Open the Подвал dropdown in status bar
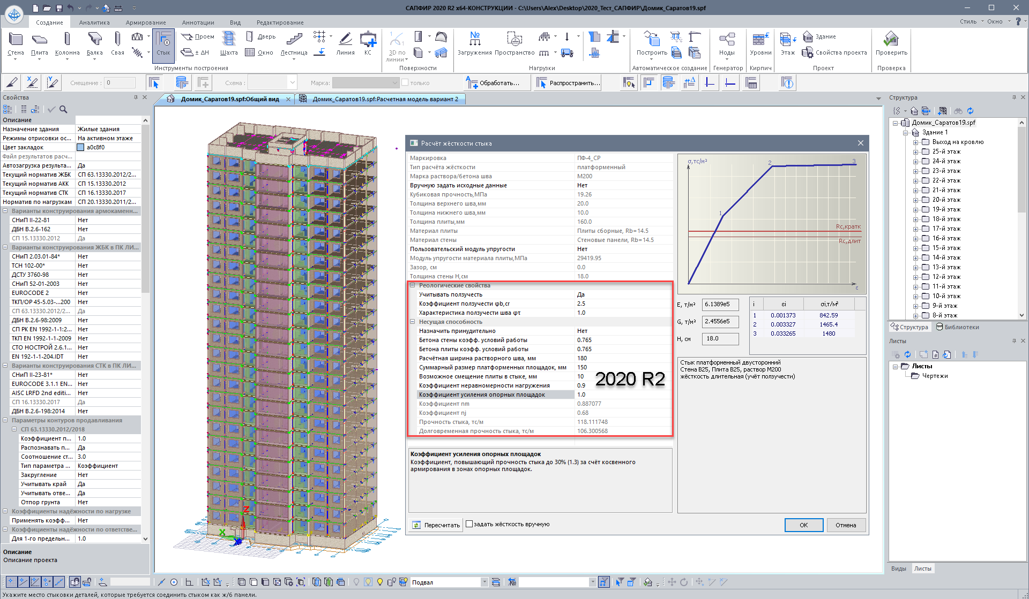 (x=484, y=582)
